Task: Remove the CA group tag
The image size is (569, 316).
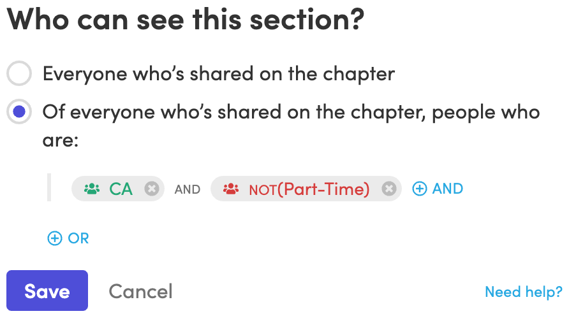Action: coord(152,189)
